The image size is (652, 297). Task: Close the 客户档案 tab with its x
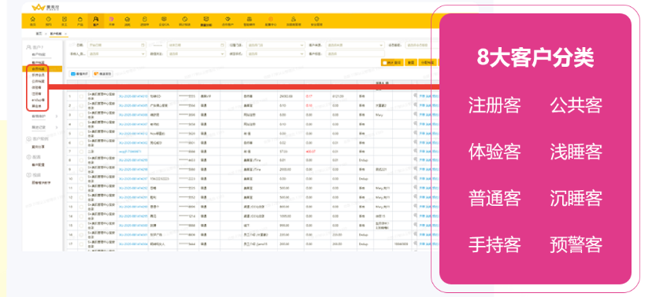[65, 34]
